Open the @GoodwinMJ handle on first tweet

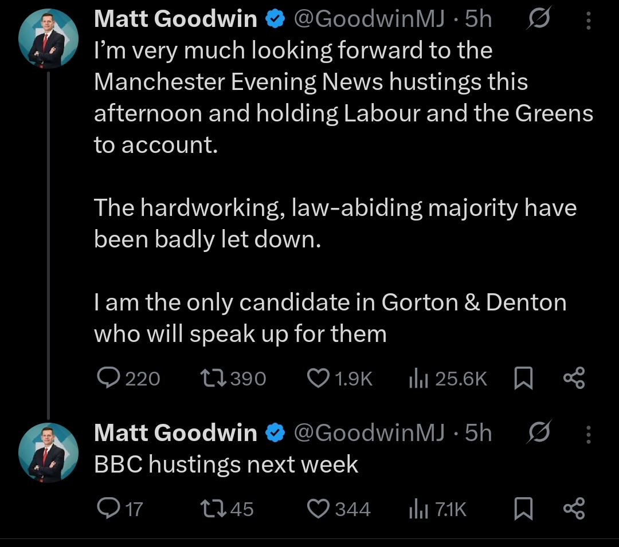tap(369, 19)
